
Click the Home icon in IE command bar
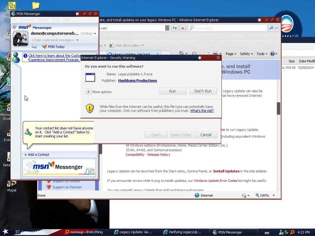click(x=181, y=53)
